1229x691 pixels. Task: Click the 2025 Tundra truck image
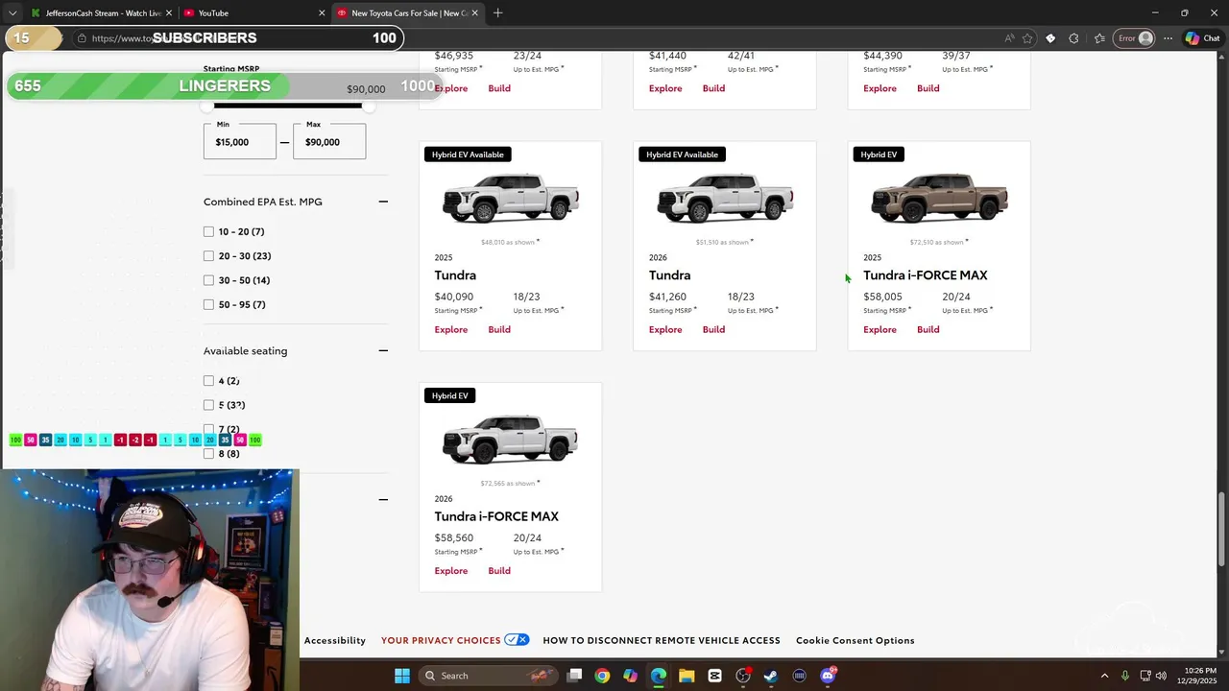coord(511,199)
